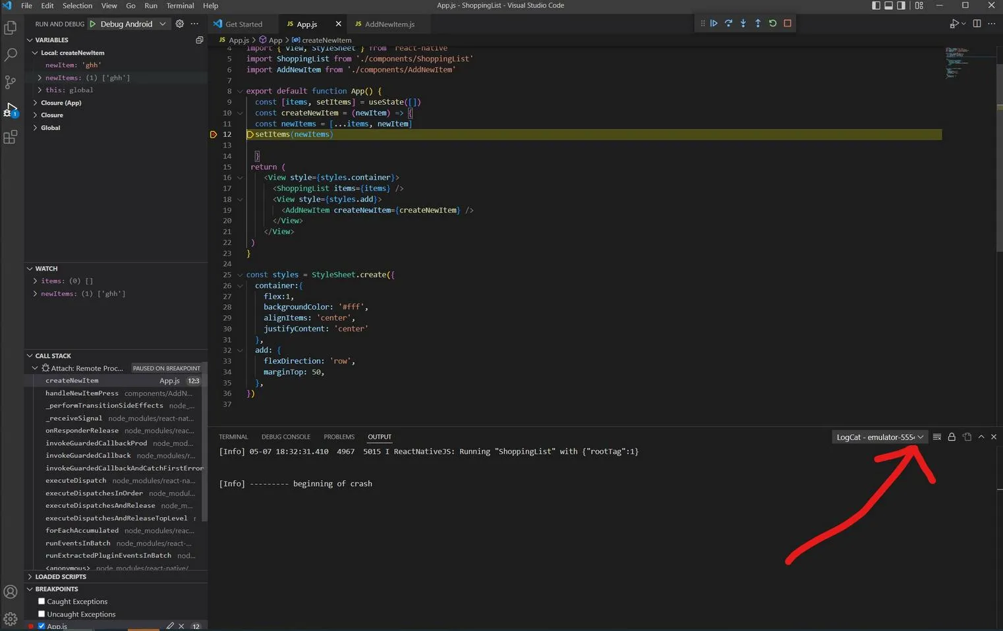The image size is (1003, 631).
Task: Click the debug Restart icon
Action: click(x=772, y=24)
